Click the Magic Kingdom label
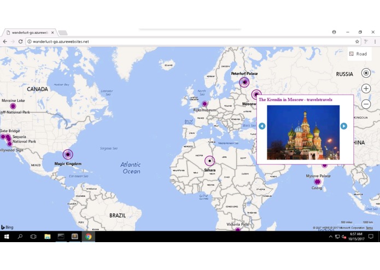Screen dimensions: 380x270 tap(68, 164)
